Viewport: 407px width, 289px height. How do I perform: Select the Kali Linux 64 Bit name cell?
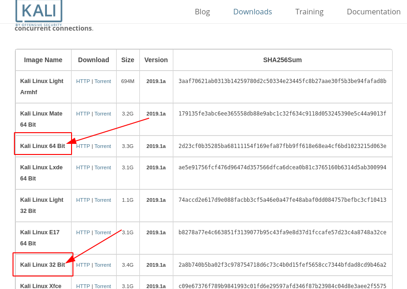pos(43,146)
